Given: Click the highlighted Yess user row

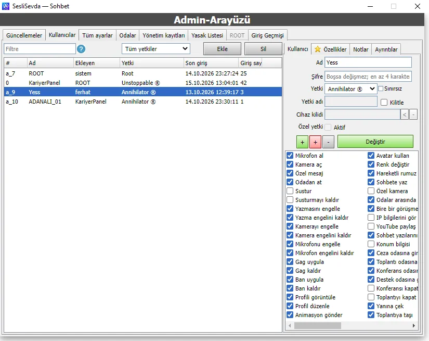Looking at the screenshot, I should pyautogui.click(x=143, y=92).
